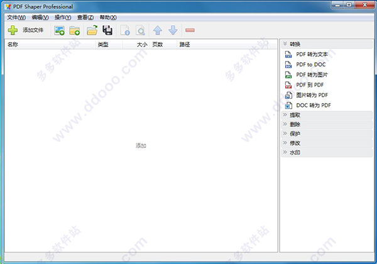This screenshot has height=264, width=377.
Task: Remove the file with the red minus icon
Action: [x=190, y=30]
